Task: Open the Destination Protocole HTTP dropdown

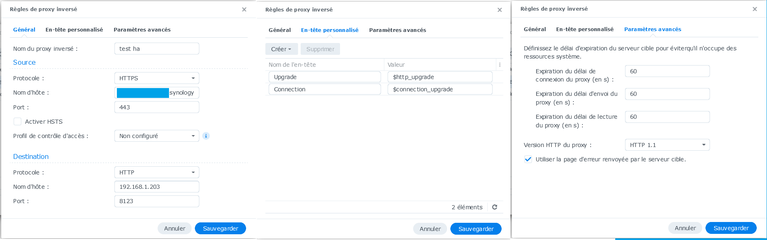Action: (x=157, y=172)
